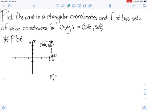
Task: Tap the battery status indicator
Action: pyautogui.click(x=145, y=1)
